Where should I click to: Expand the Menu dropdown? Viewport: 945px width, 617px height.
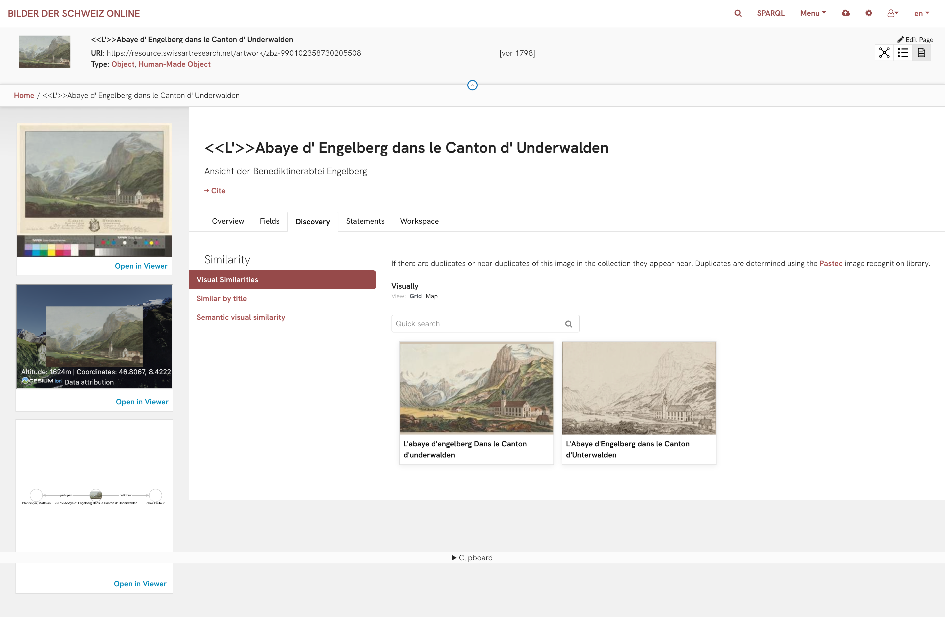(813, 13)
